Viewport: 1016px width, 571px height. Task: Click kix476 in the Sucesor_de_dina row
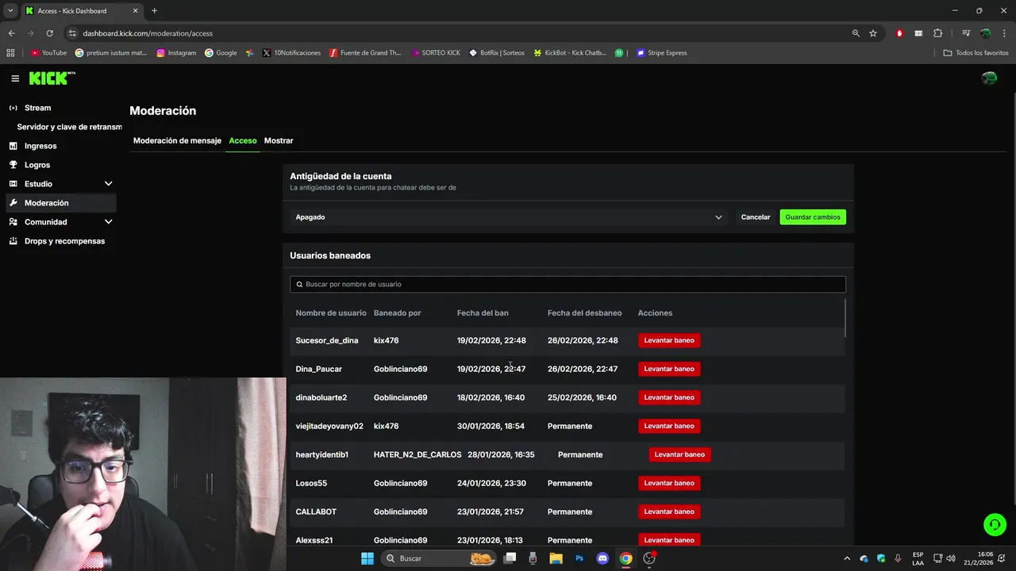click(x=387, y=340)
